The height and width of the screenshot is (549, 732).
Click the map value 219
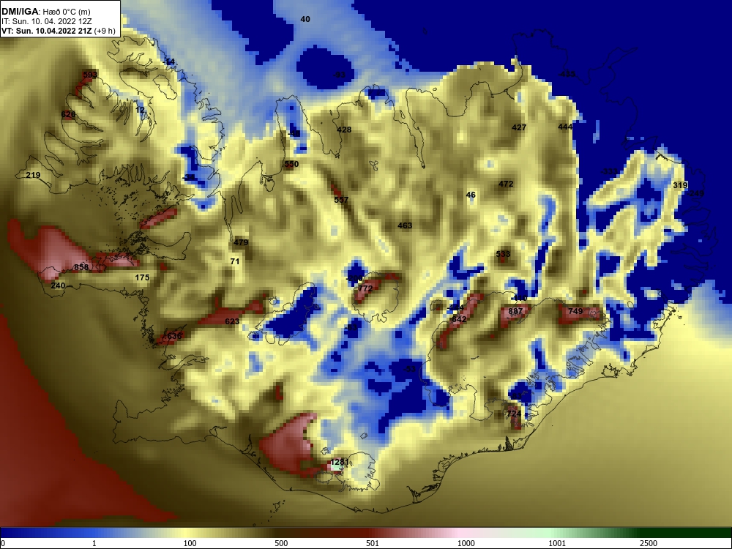pos(33,175)
